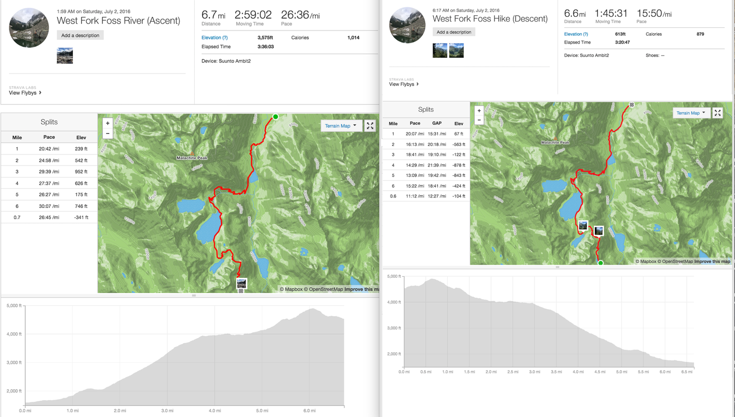
Task: Zoom out on the Ascent activity map
Action: (108, 133)
